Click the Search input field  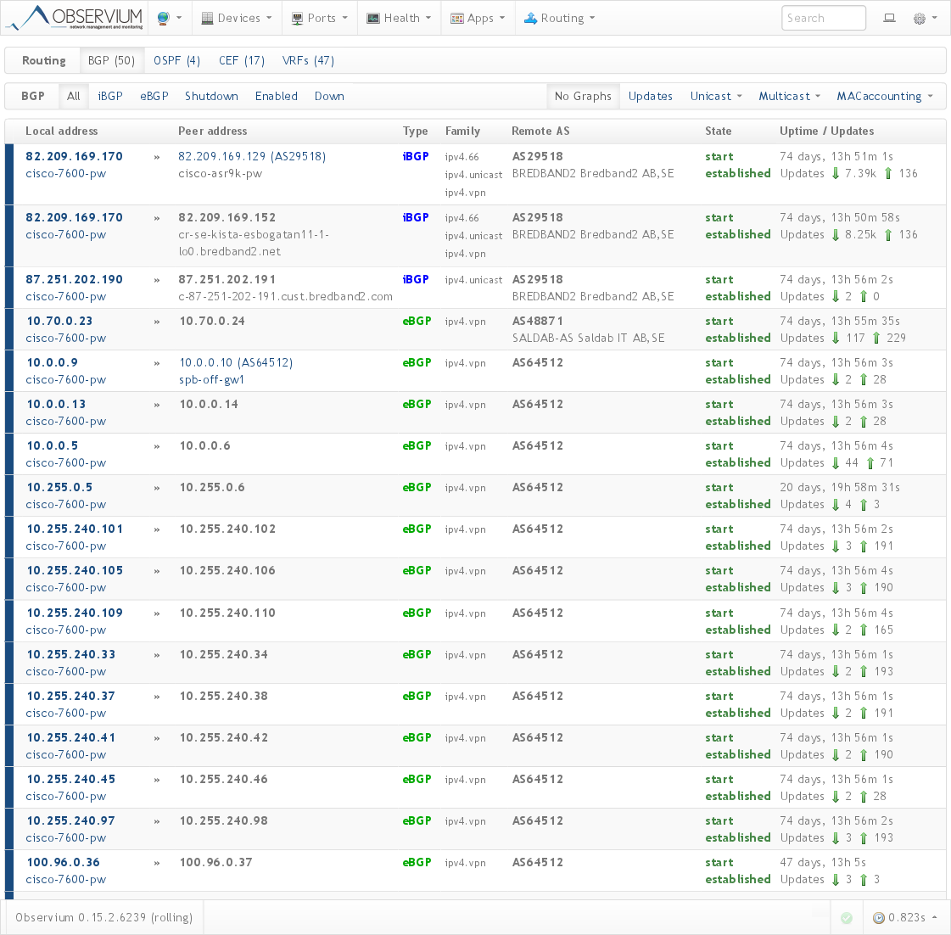pyautogui.click(x=823, y=18)
